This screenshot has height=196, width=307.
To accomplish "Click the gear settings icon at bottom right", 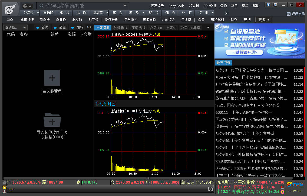I will coord(282,192).
